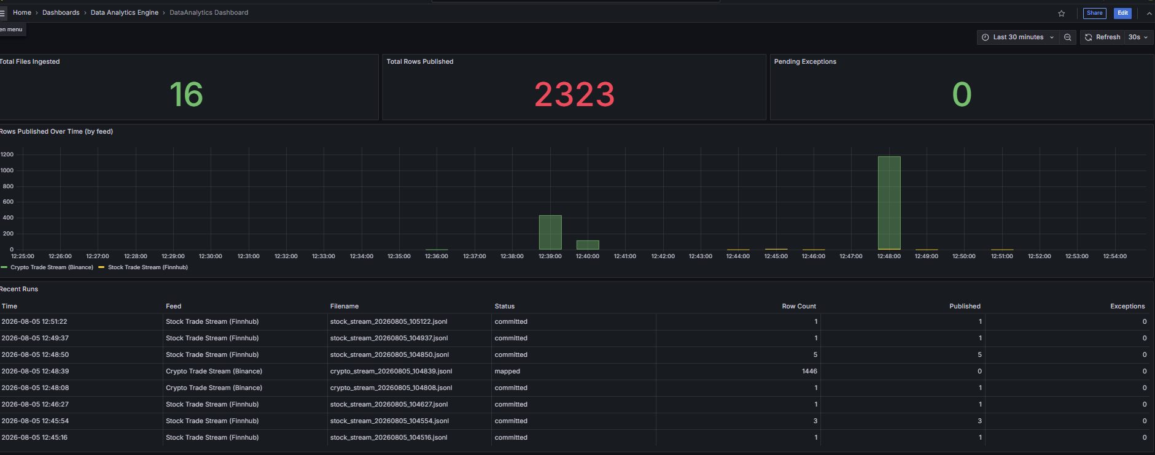
Task: Collapse the top bar with chevron icon
Action: point(1149,13)
